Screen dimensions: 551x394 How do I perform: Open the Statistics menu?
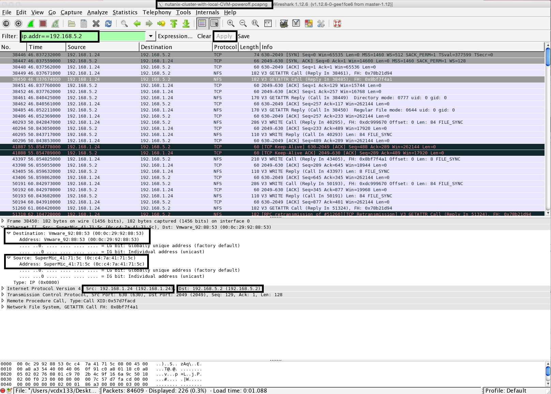pyautogui.click(x=125, y=12)
